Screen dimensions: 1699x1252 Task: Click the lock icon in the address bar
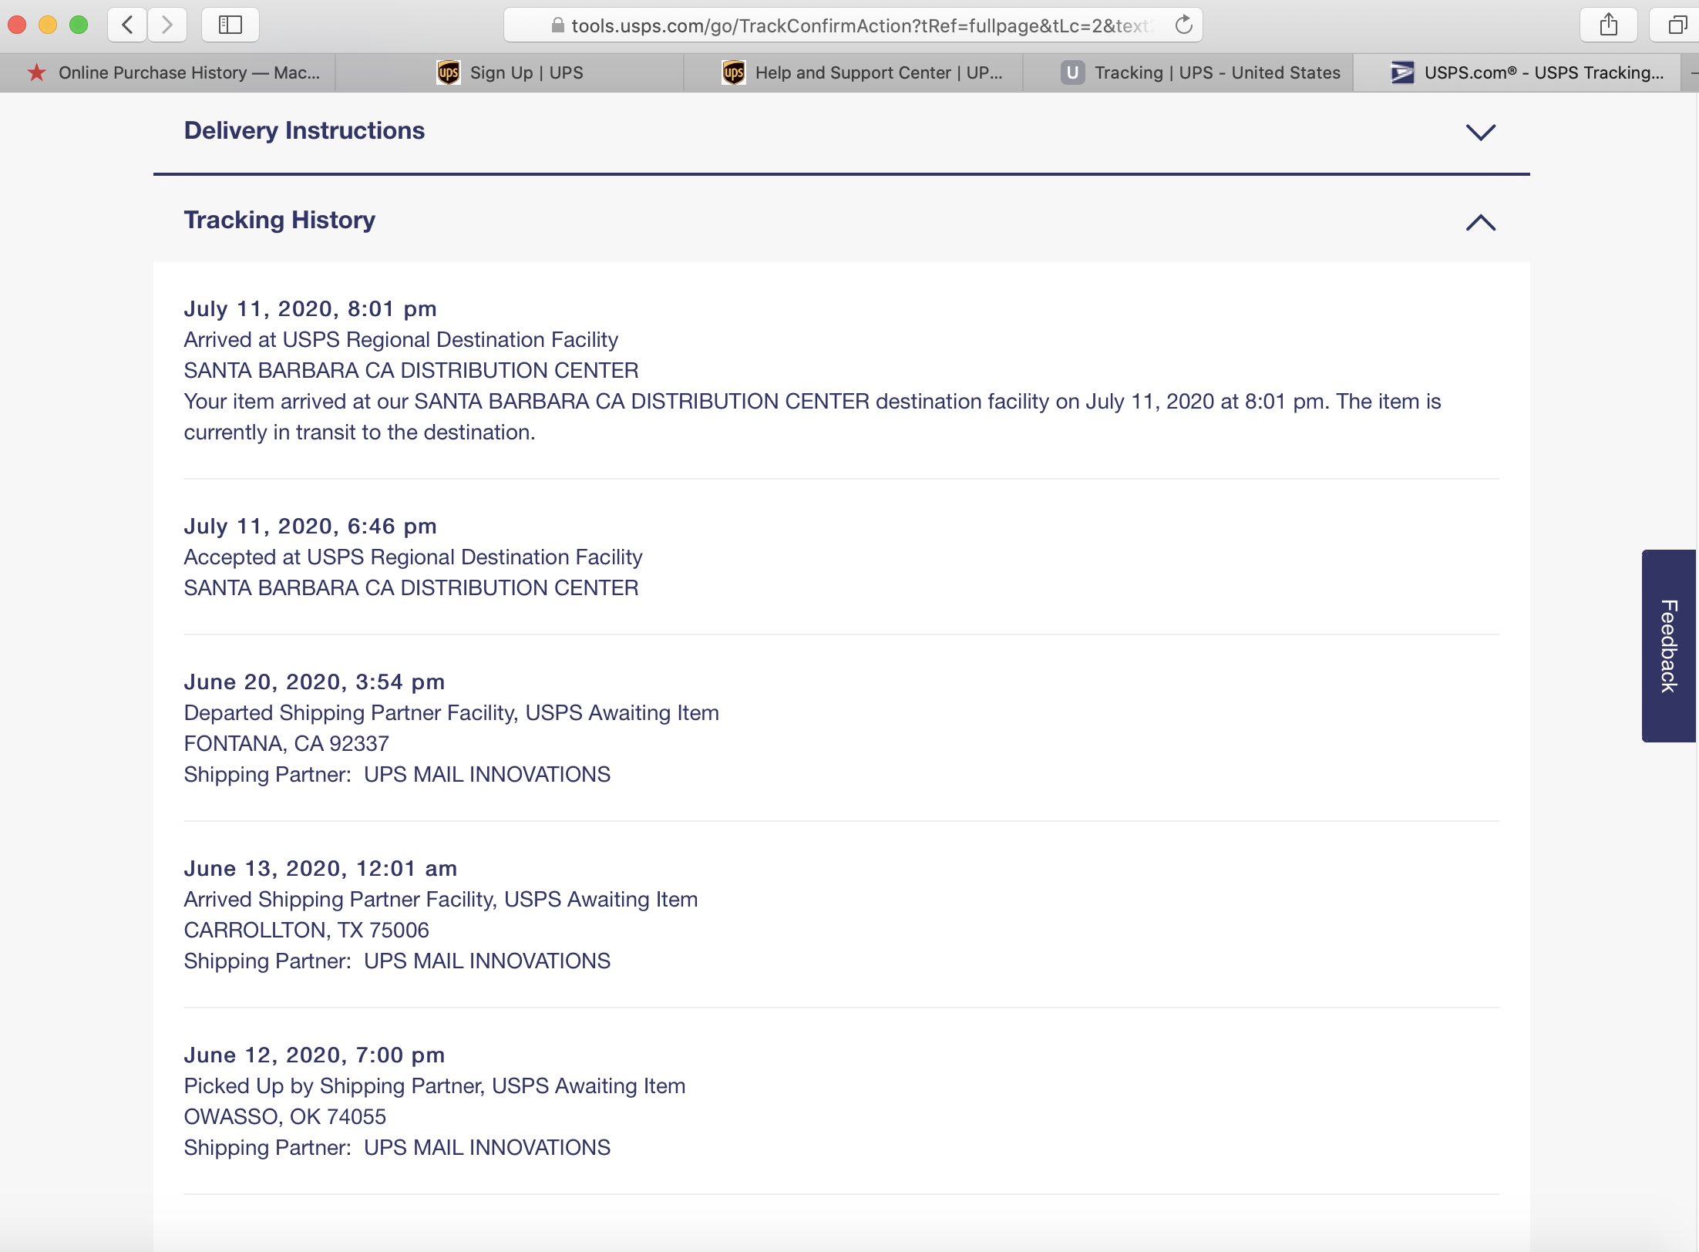557,25
